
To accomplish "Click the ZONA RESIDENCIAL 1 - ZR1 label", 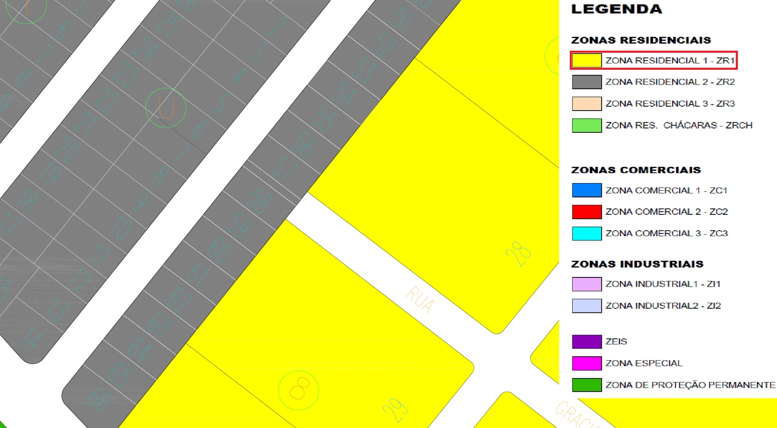I will (x=670, y=61).
